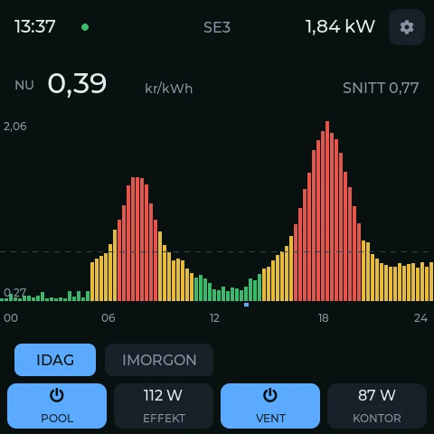Click the 2,06 maximum price label

click(x=15, y=127)
